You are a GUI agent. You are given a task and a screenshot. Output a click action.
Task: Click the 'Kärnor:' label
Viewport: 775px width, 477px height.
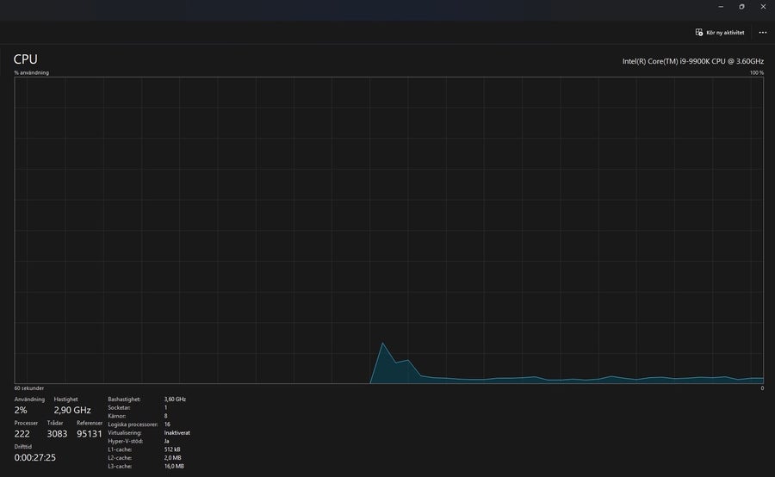(116, 416)
